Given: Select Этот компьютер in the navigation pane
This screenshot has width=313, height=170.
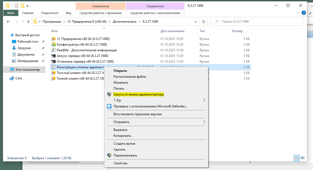Looking at the screenshot, I should pos(27,70).
